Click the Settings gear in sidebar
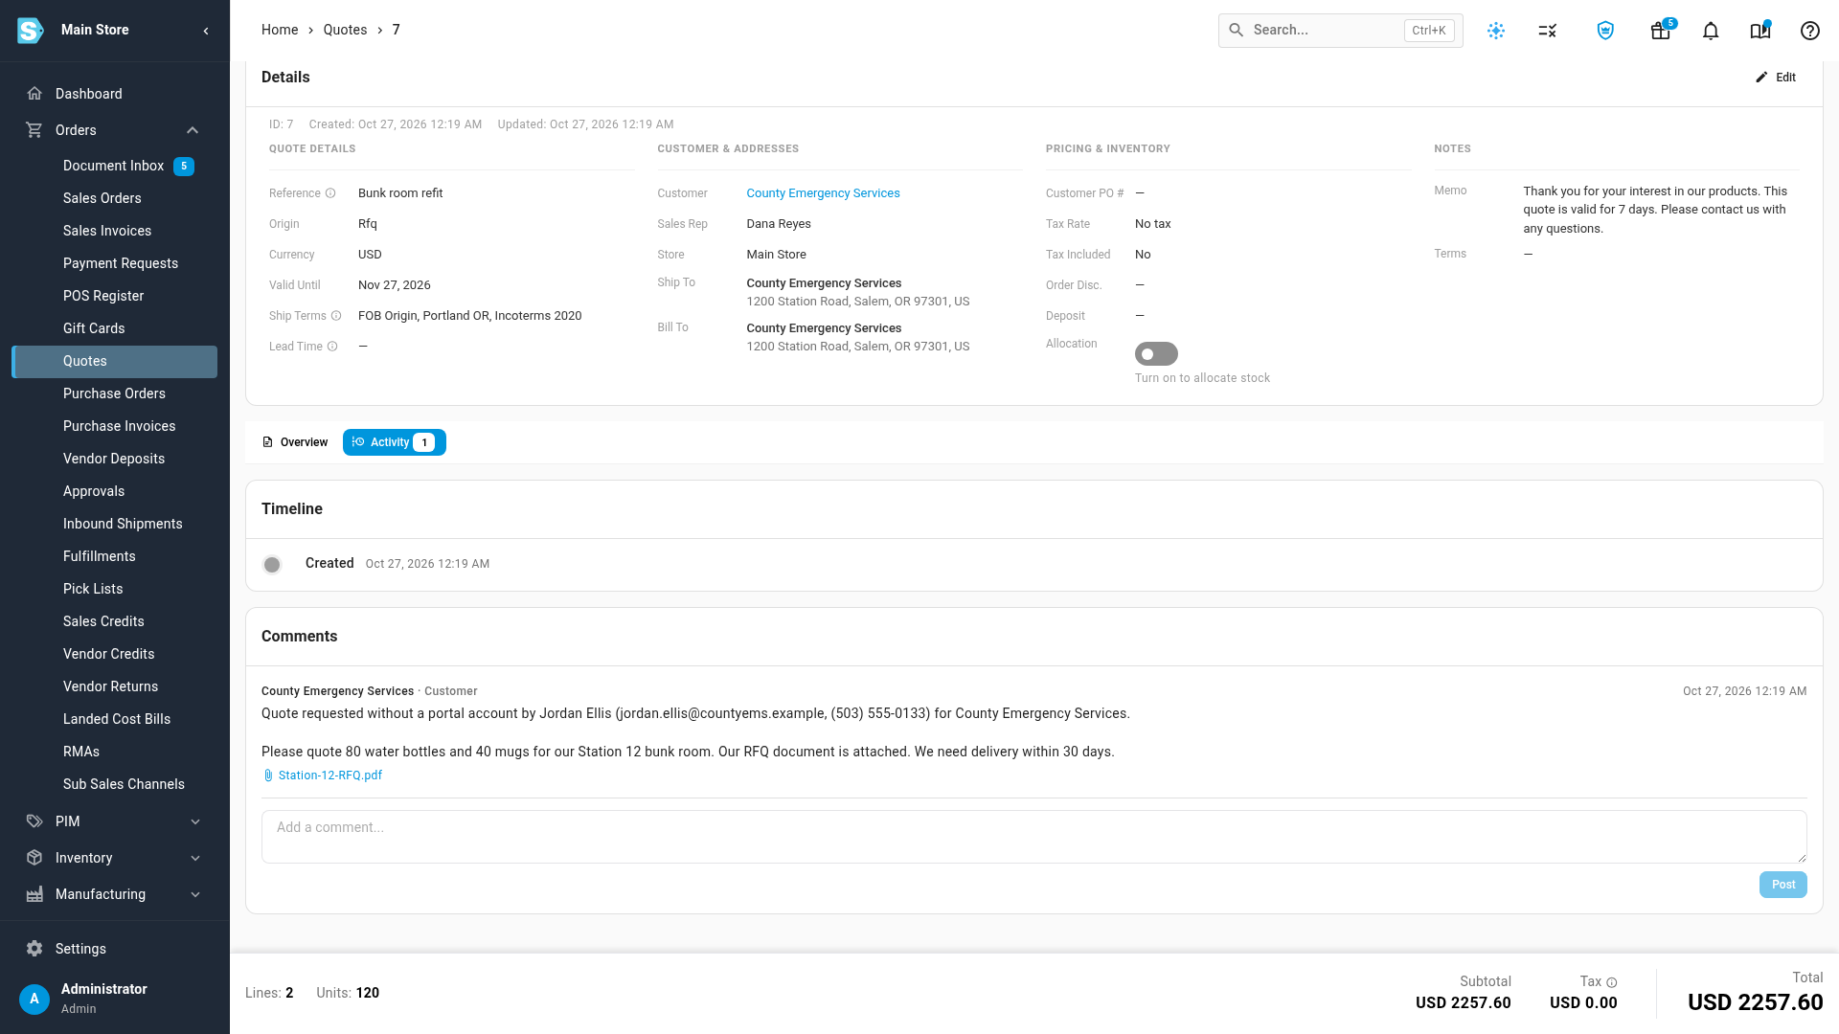 point(34,949)
